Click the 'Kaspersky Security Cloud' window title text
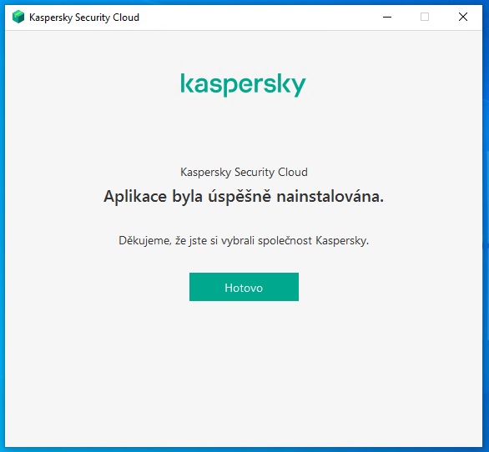The width and height of the screenshot is (489, 452). 84,18
